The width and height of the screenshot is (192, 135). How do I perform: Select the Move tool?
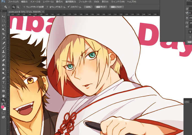tap(3, 17)
